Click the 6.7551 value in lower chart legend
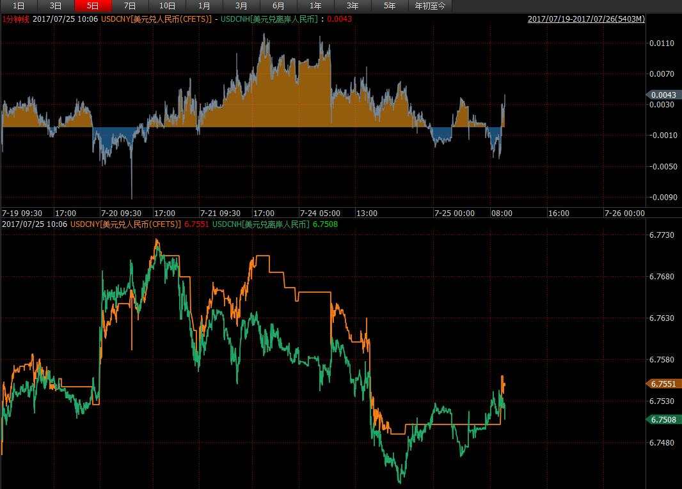Image resolution: width=682 pixels, height=489 pixels. pos(196,224)
